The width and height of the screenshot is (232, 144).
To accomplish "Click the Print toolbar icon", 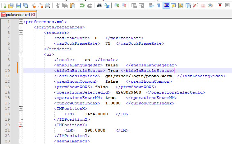I will (x=48, y=5).
